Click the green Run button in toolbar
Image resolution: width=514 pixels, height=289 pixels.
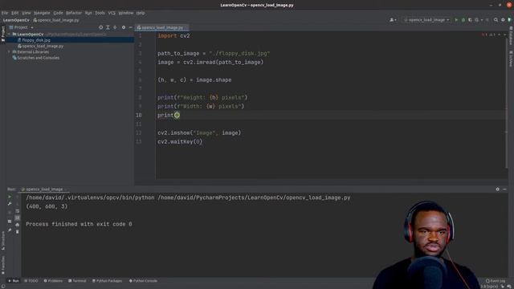pyautogui.click(x=456, y=20)
